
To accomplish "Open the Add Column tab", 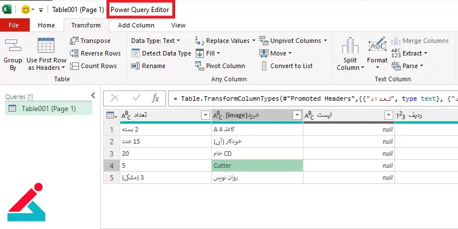I will coord(136,25).
